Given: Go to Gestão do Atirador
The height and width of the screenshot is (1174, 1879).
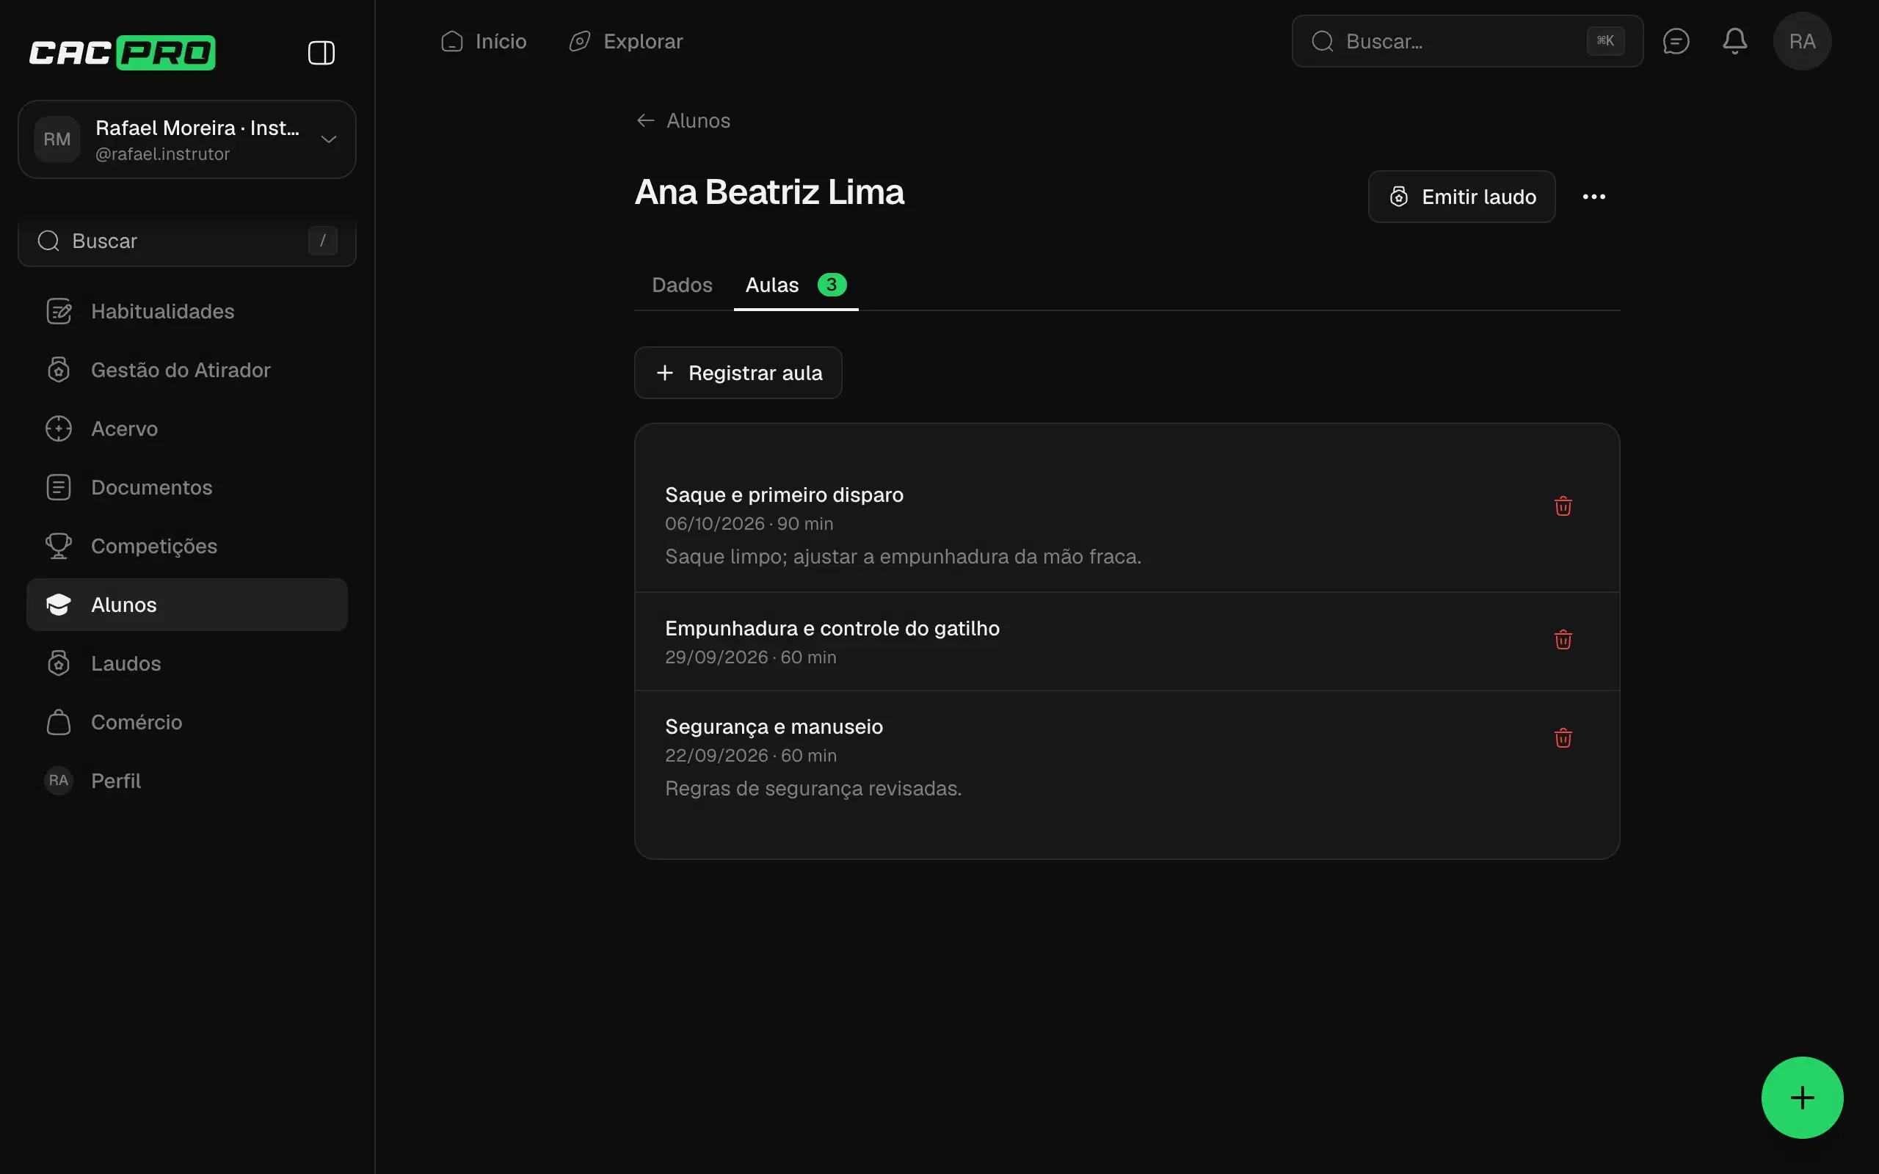Looking at the screenshot, I should (x=187, y=370).
